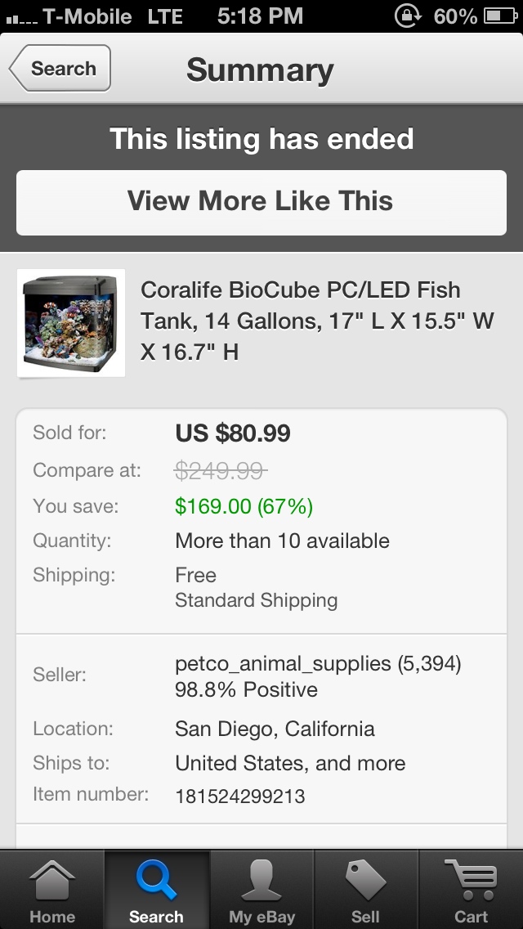Tap the US $80.99 sold price
Screen dimensions: 523x929
[x=233, y=433]
